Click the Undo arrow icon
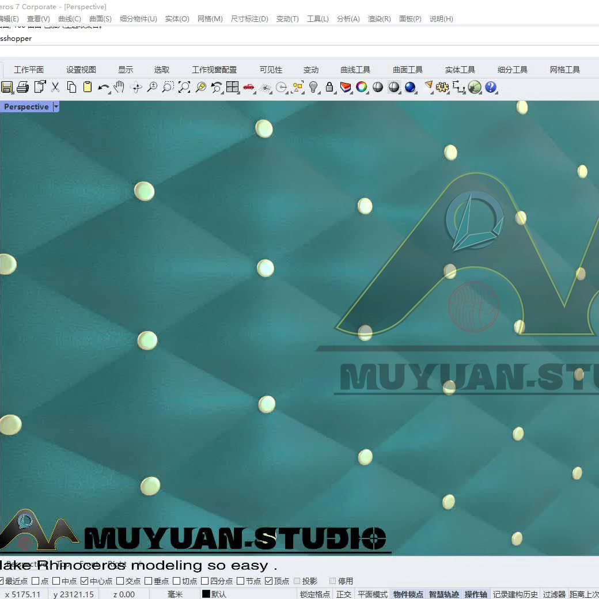The height and width of the screenshot is (599, 599). 104,88
